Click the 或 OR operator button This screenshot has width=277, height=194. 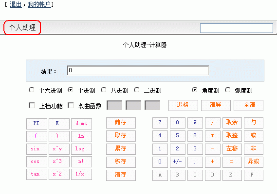click(x=254, y=136)
